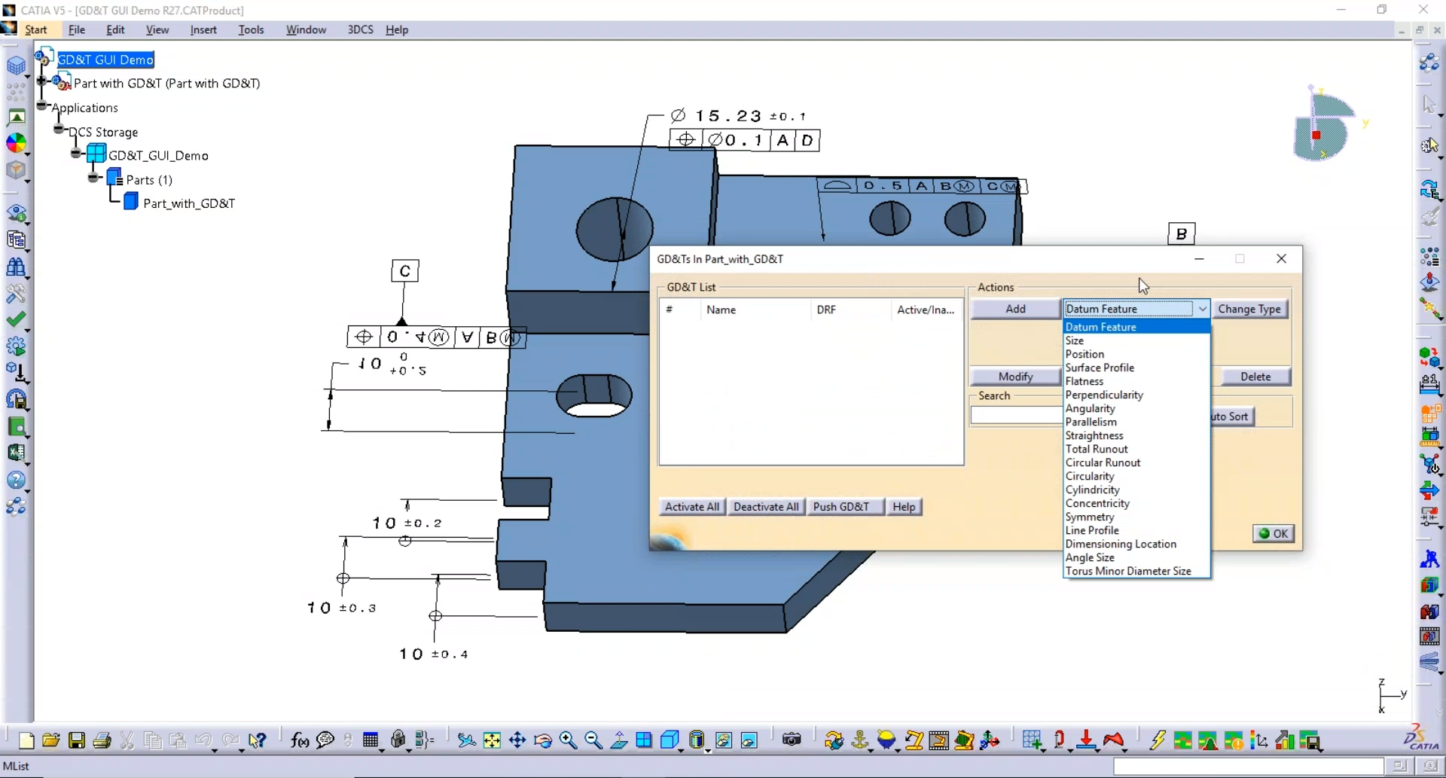Select Surface Profile from the type list
Viewport: 1446px width, 778px height.
pyautogui.click(x=1100, y=368)
